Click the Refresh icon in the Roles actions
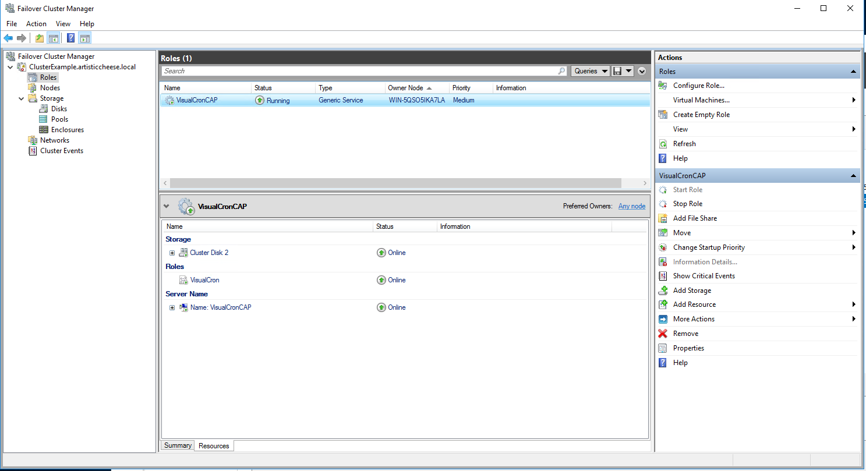The image size is (866, 471). click(x=663, y=144)
